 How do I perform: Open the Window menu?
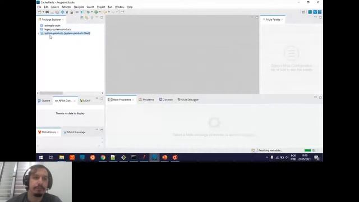119,7
